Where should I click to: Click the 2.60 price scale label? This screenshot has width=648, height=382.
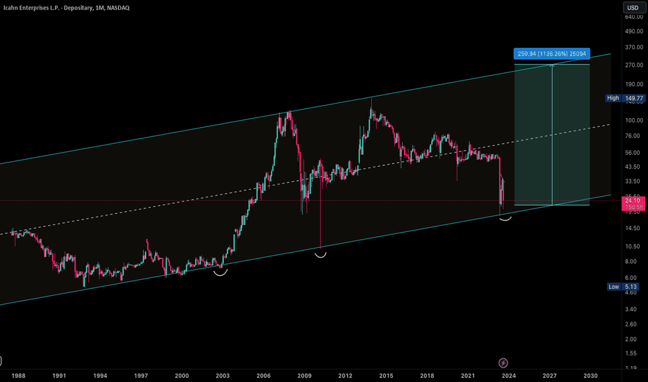(631, 324)
